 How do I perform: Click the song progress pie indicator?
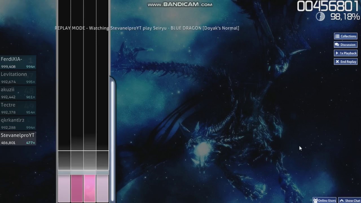tap(320, 17)
